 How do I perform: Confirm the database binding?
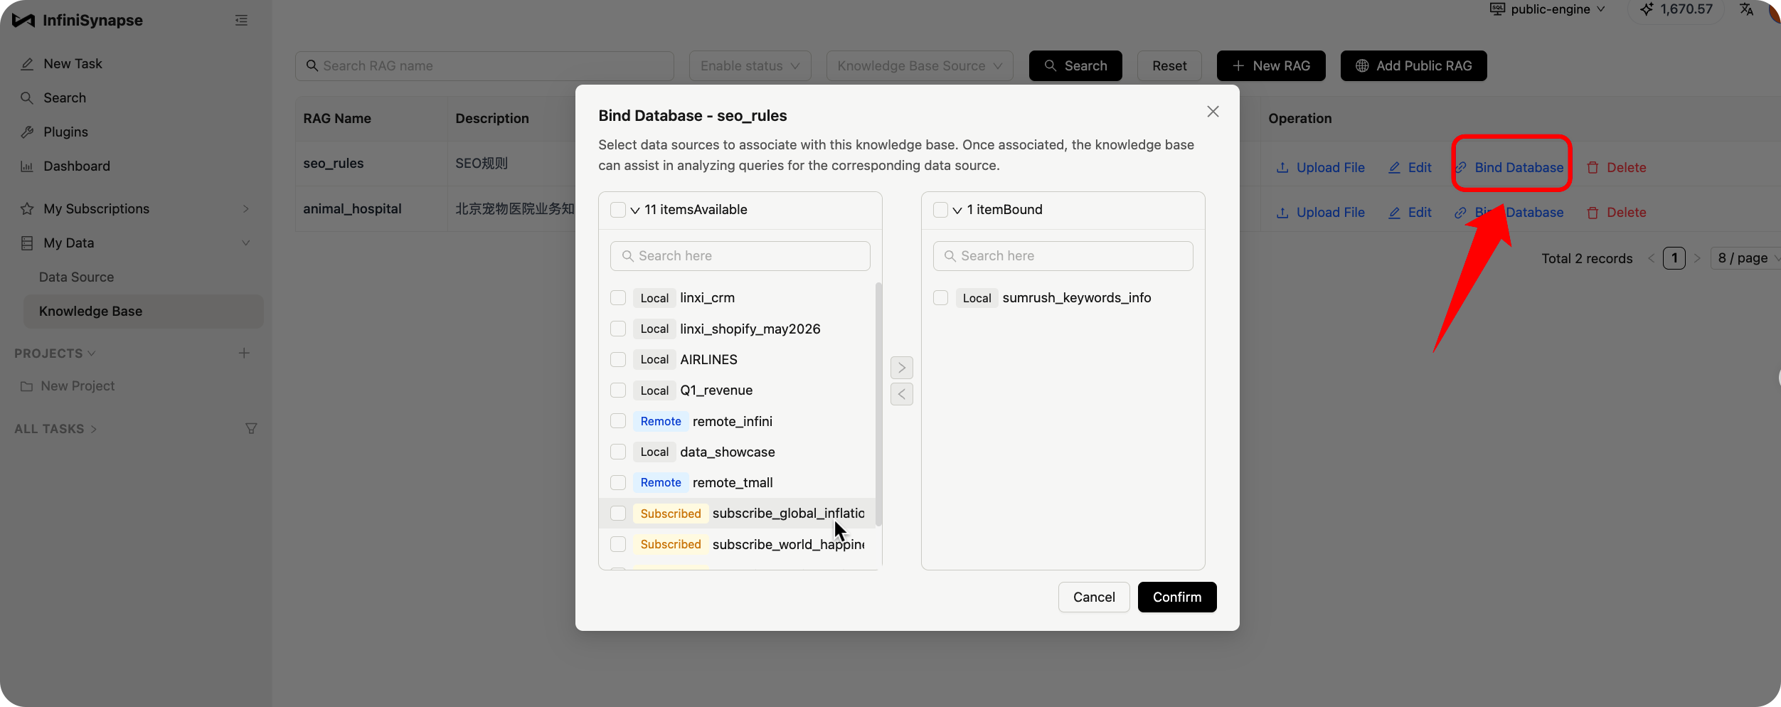(1177, 597)
